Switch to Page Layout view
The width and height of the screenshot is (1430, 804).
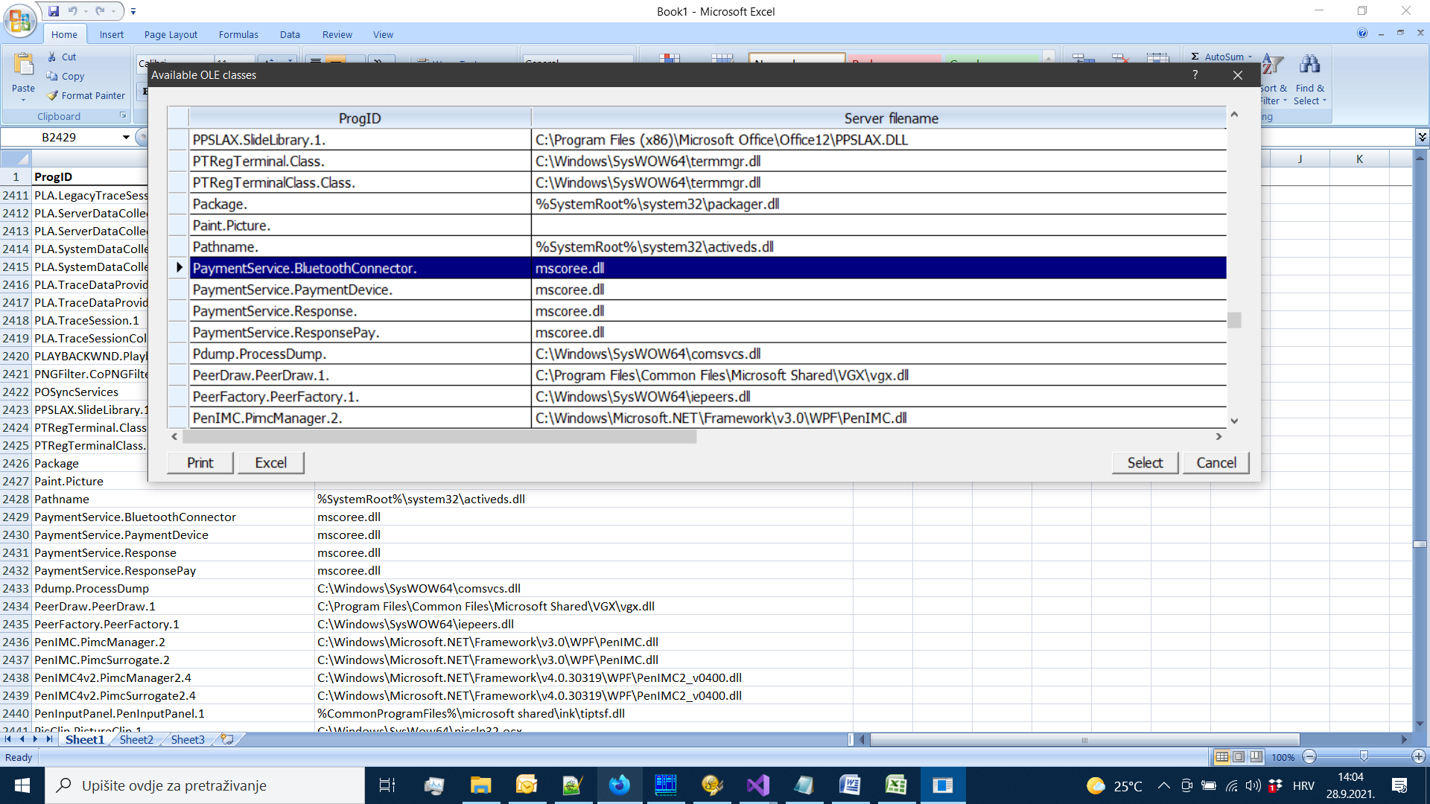click(1239, 756)
